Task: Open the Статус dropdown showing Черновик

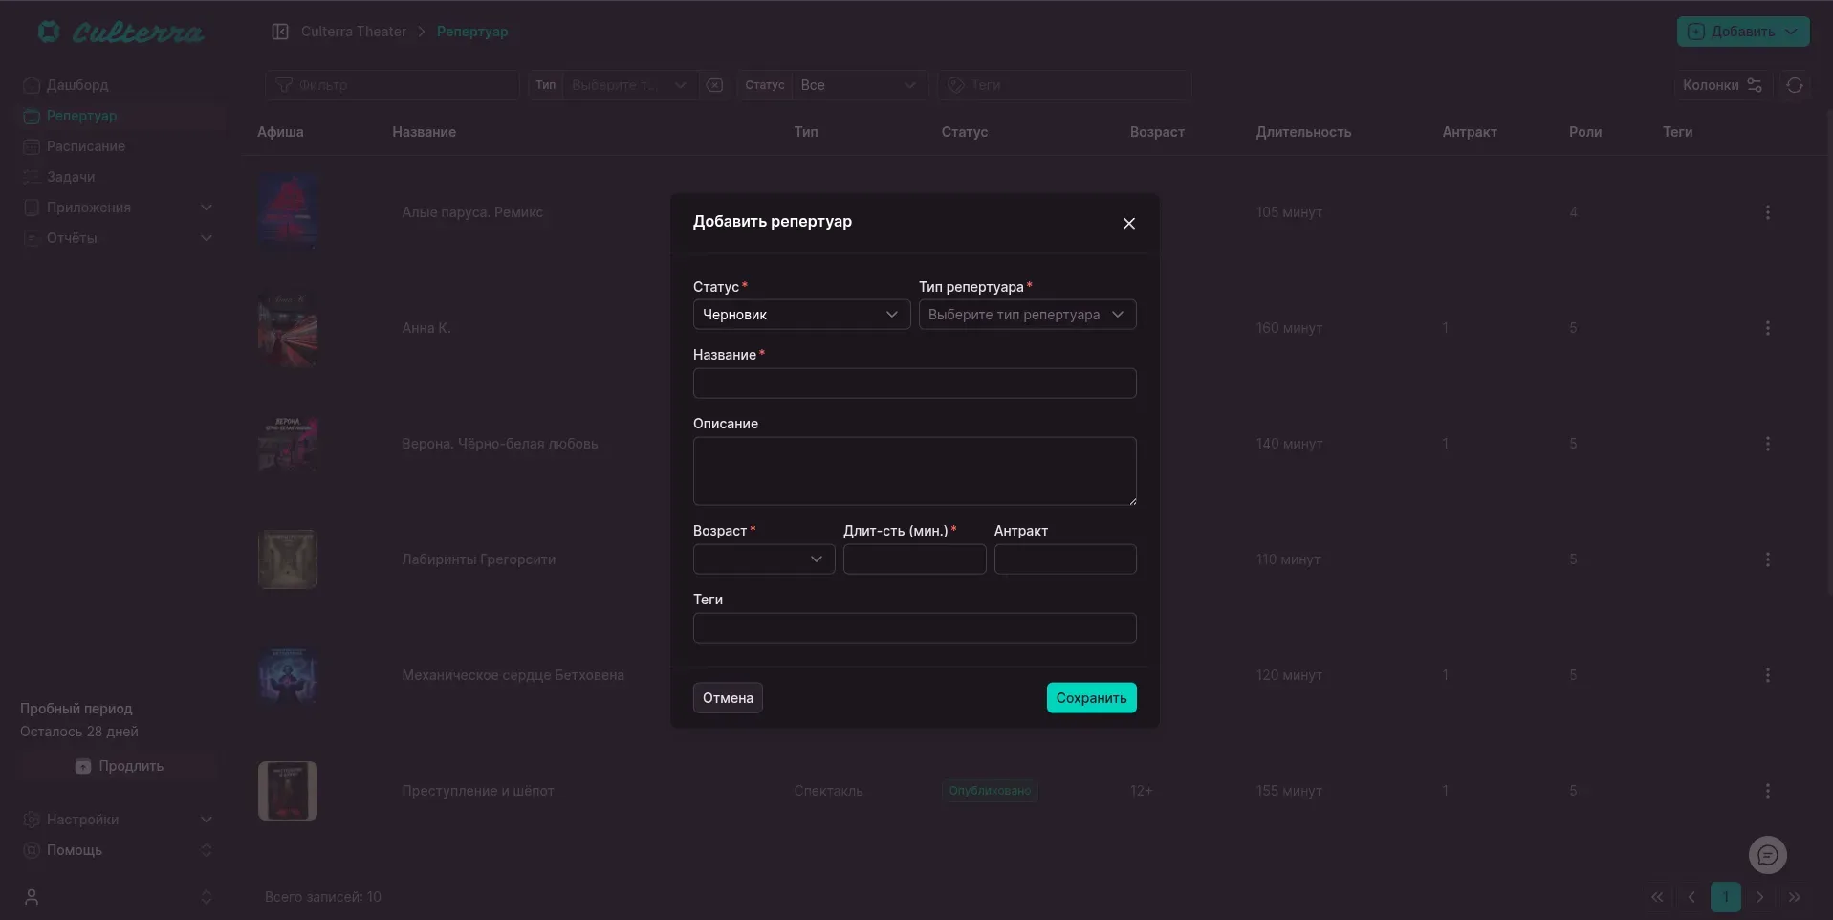Action: pos(801,315)
